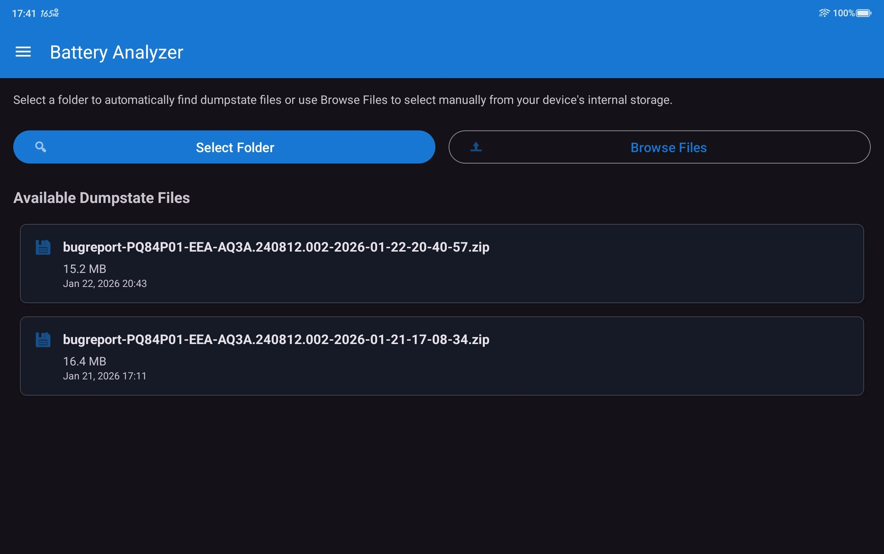
Task: Click the 16.4 MB size label
Action: (x=84, y=361)
